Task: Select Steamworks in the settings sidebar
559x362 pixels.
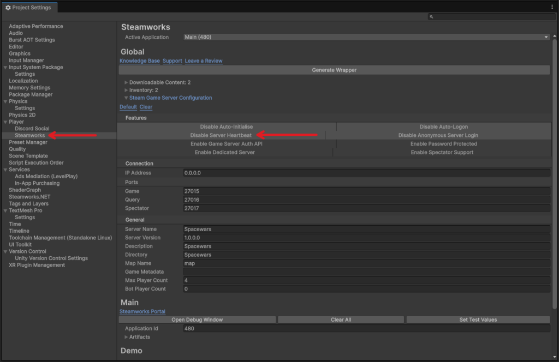Action: point(29,135)
